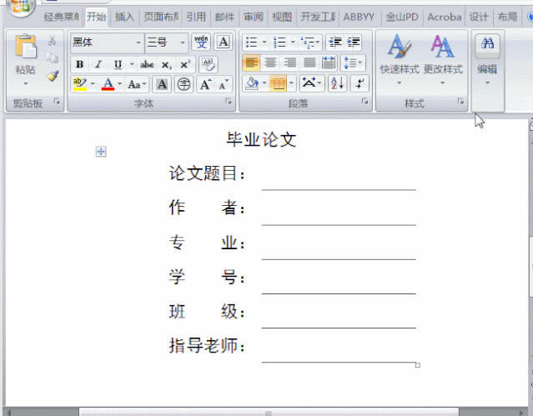Screen dimensions: 533x416
Task: Open Asian layout dropdown
Action: [x=311, y=83]
